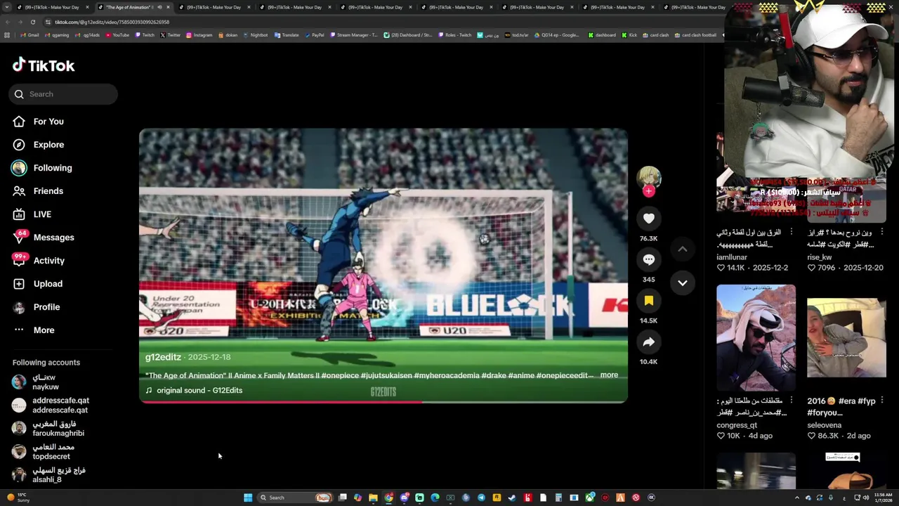899x506 pixels.
Task: Open the alsahli_8 following account
Action: (48, 475)
